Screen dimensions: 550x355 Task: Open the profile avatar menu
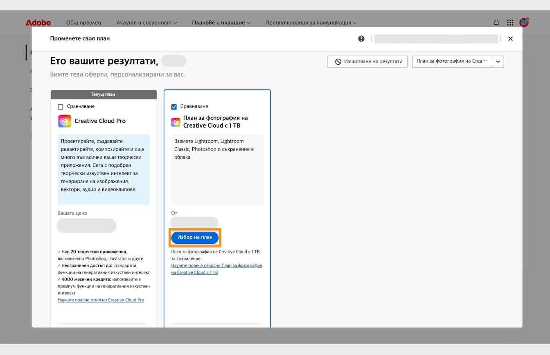tap(524, 22)
